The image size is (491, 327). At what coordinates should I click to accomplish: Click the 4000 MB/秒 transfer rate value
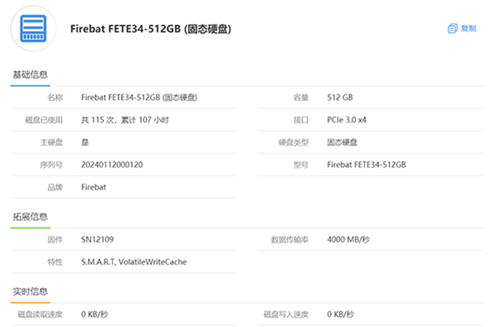(348, 240)
